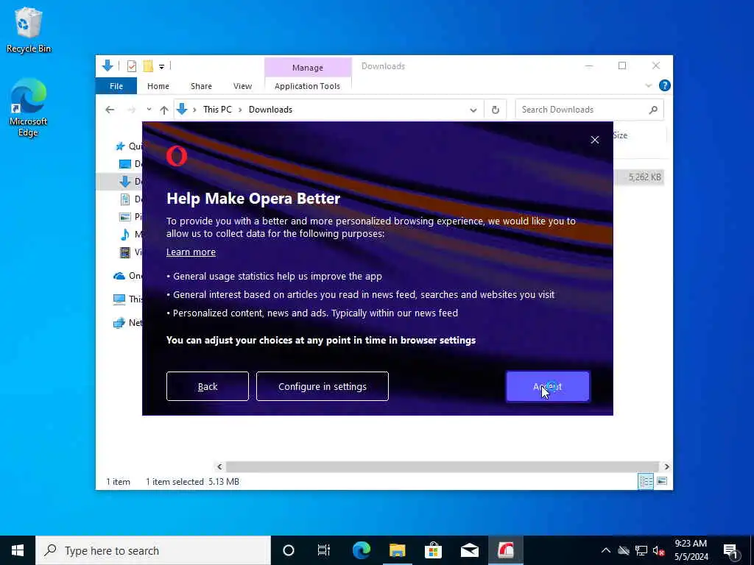Switch to large icons view layout
This screenshot has width=754, height=565.
[x=662, y=481]
